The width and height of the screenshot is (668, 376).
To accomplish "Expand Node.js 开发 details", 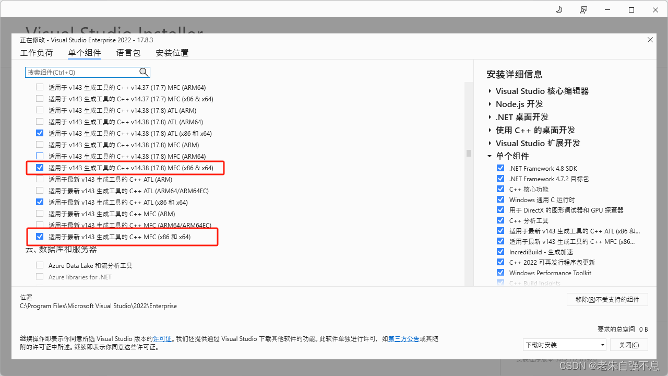I will (490, 104).
